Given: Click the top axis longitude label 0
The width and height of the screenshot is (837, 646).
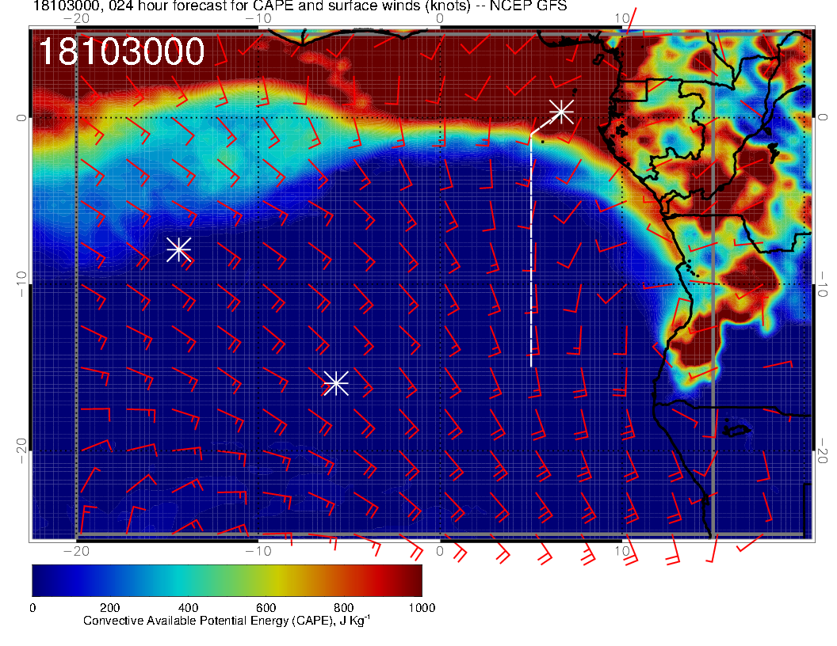Looking at the screenshot, I should (440, 18).
